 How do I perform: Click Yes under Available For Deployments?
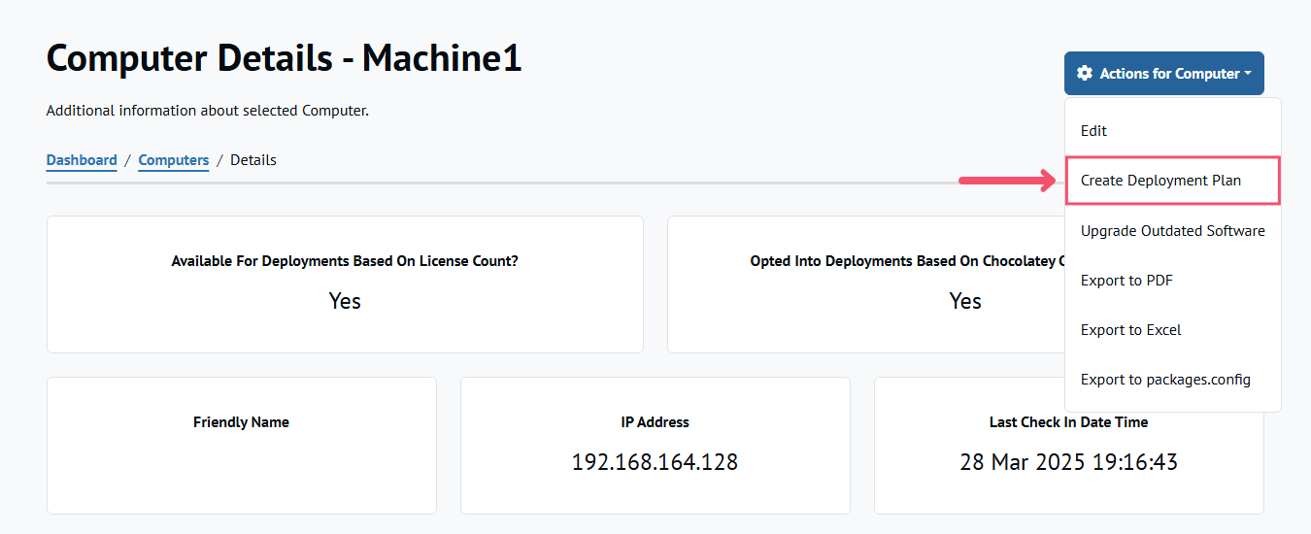345,301
